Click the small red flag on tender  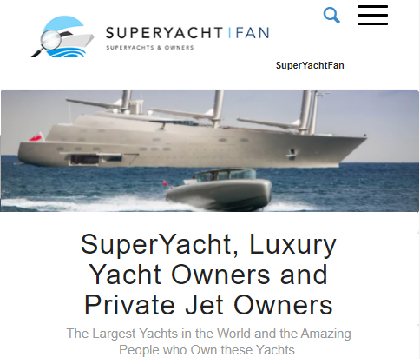tap(166, 183)
